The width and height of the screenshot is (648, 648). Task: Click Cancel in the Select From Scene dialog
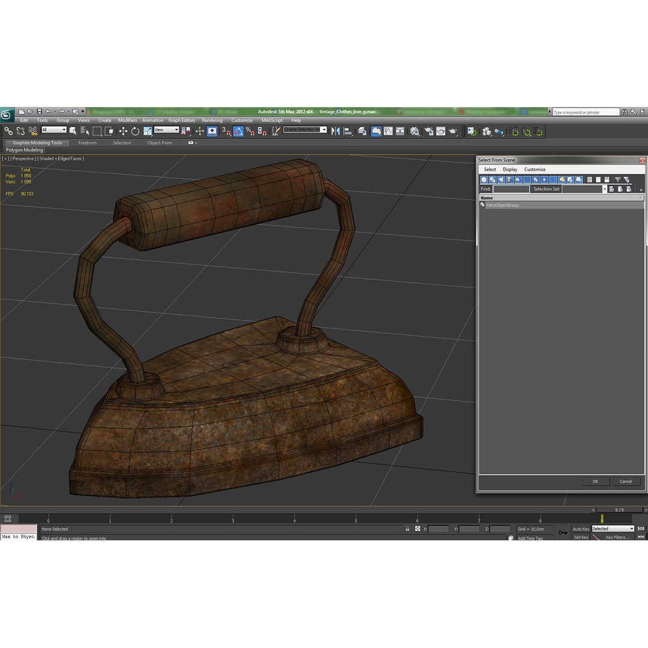pos(626,481)
